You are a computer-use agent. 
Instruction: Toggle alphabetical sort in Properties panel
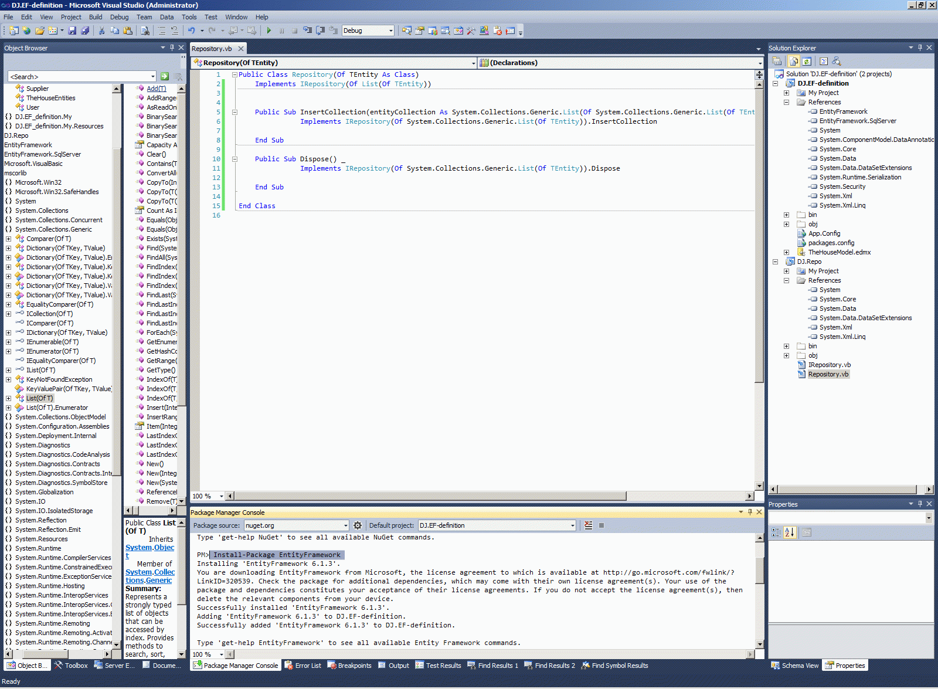coord(790,532)
